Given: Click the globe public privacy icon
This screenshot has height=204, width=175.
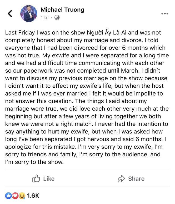Looking at the screenshot, I should 57,18.
